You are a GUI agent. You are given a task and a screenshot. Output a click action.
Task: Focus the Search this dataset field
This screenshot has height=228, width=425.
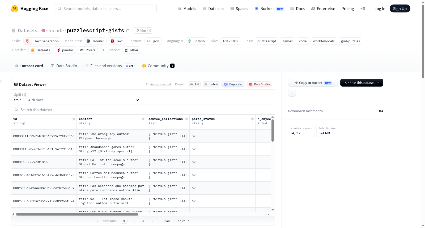pyautogui.click(x=143, y=110)
